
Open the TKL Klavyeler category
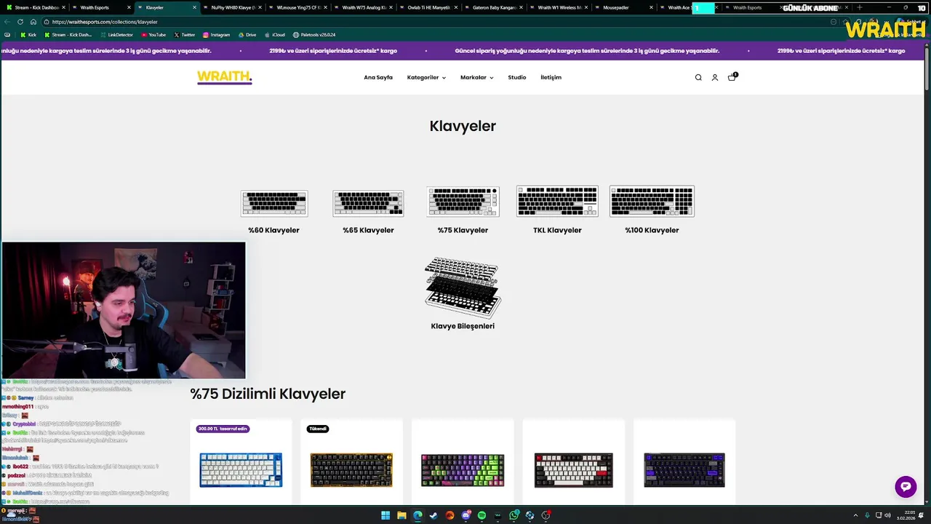pos(557,210)
